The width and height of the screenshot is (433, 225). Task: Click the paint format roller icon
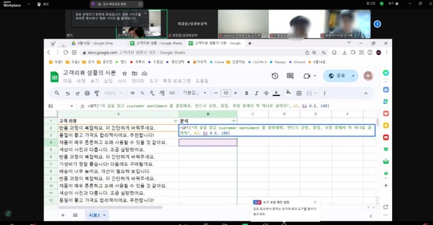[97, 93]
